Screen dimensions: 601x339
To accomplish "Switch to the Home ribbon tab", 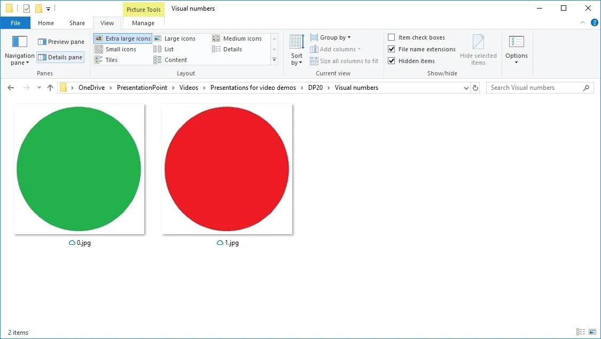I will (x=46, y=23).
